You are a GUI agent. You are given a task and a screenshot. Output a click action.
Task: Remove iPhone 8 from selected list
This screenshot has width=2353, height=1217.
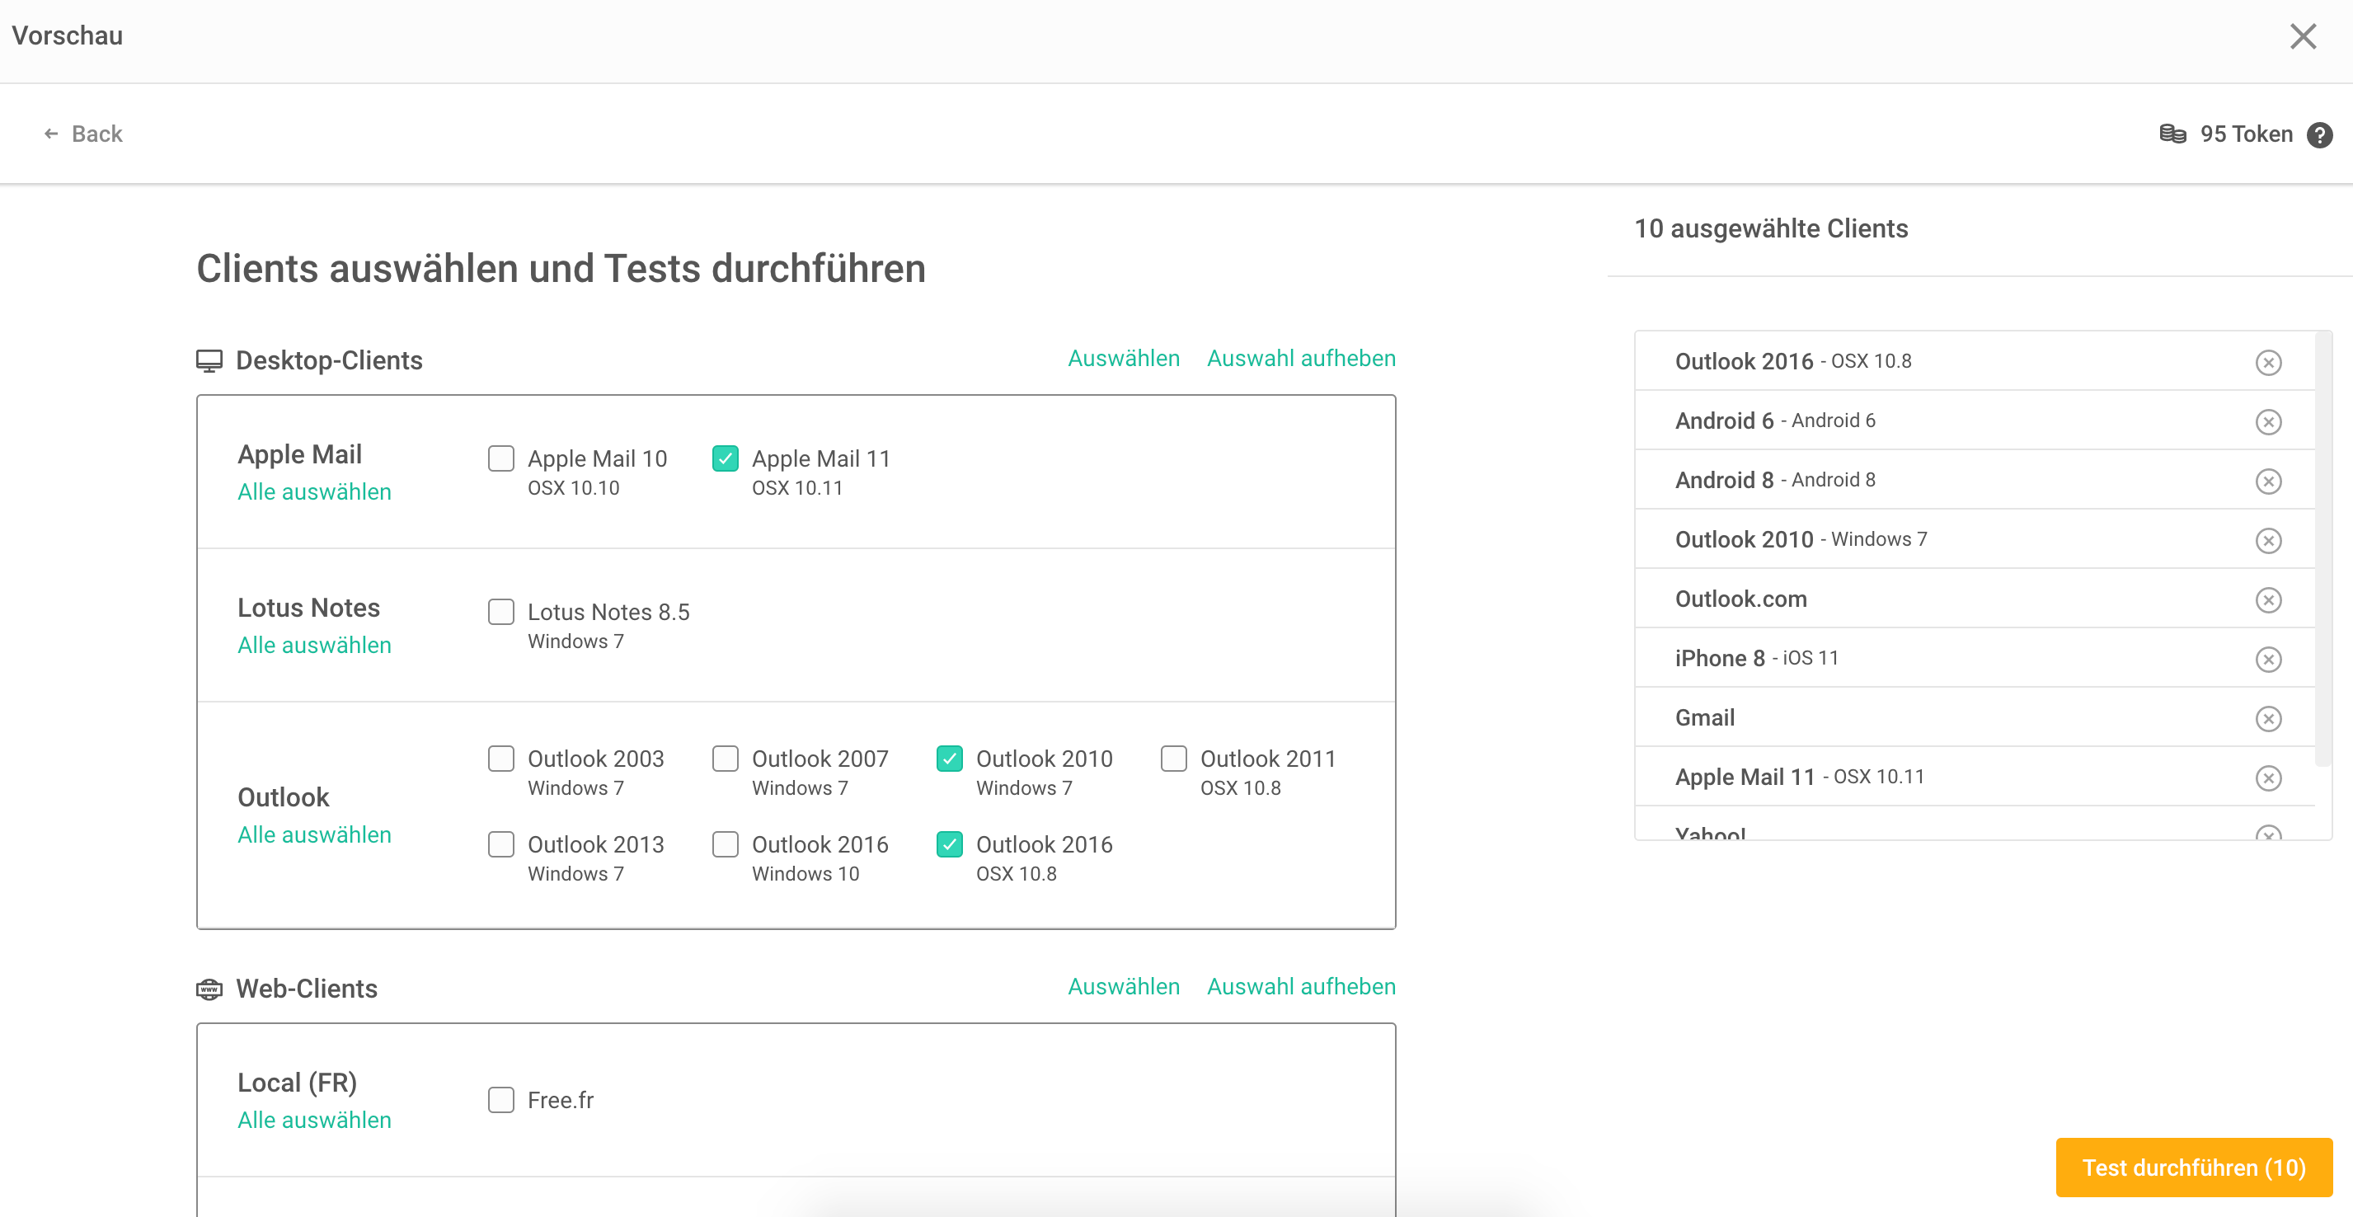point(2268,660)
